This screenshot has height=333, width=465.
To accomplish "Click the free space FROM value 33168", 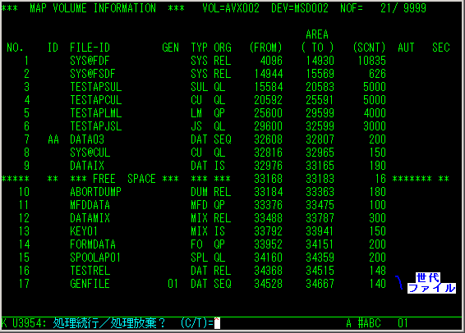I will coord(269,179).
